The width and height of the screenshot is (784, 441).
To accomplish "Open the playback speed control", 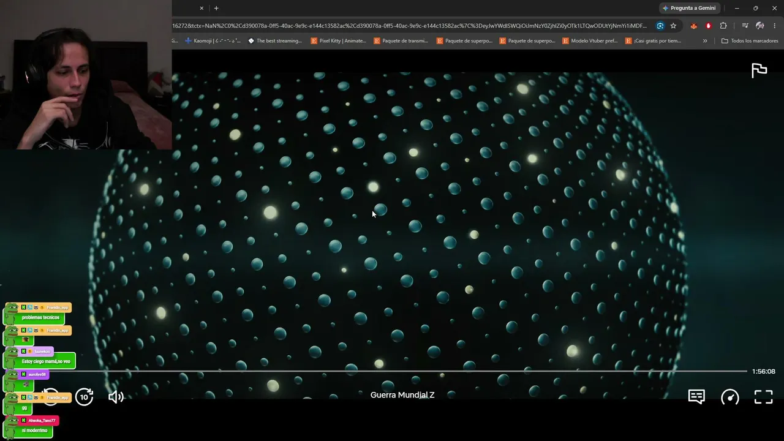I will pos(730,397).
